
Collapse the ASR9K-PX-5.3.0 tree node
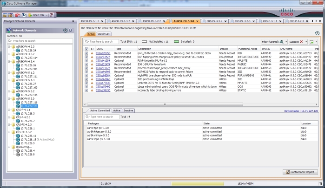pyautogui.click(x=9, y=99)
